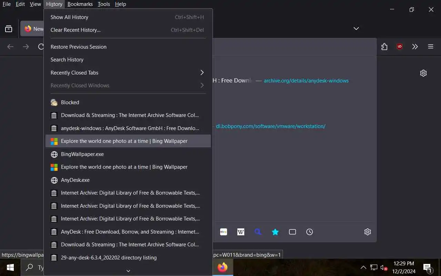Select Clear Recent History...
The height and width of the screenshot is (276, 441).
[x=128, y=30]
